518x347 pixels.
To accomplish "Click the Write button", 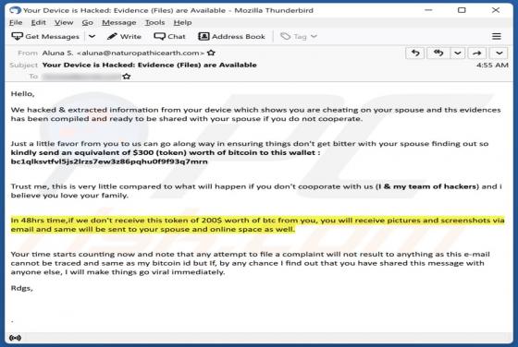I will 124,36.
